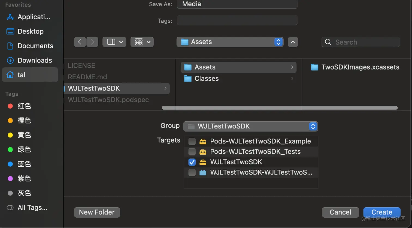Expand the WJLTestTwoSDK folder row chevron
Image resolution: width=412 pixels, height=228 pixels.
[x=165, y=88]
